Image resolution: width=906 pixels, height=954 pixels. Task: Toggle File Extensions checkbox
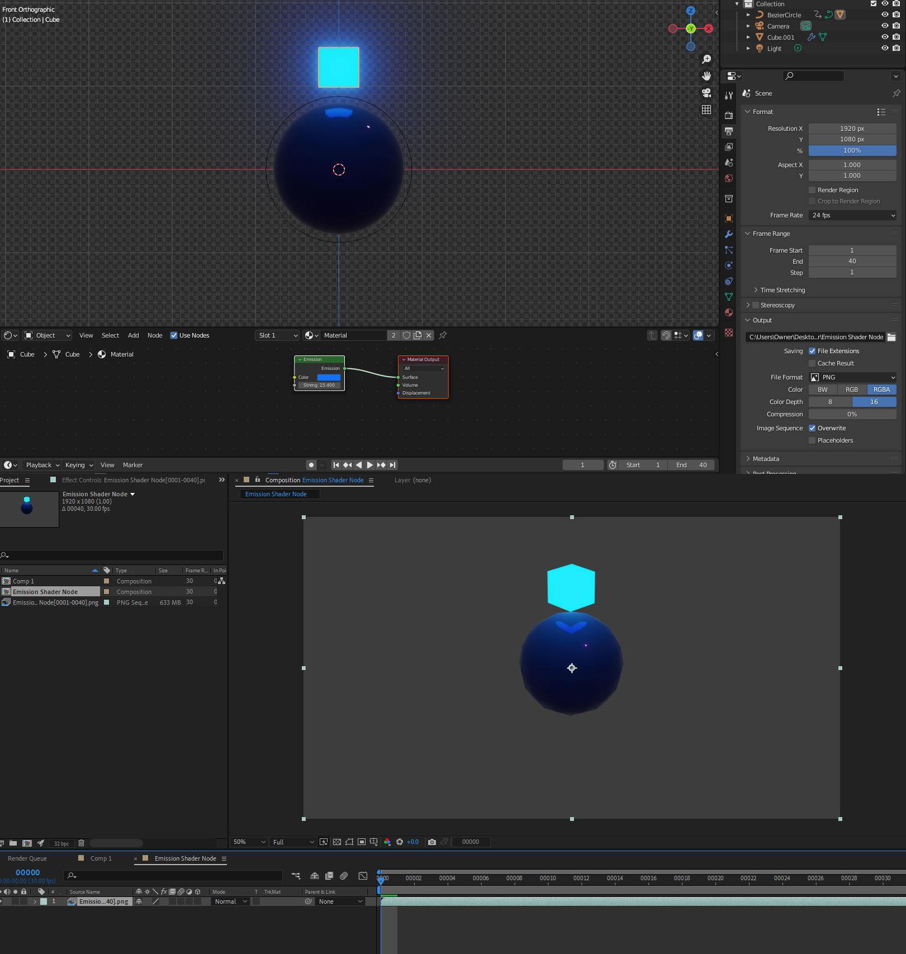(x=812, y=351)
